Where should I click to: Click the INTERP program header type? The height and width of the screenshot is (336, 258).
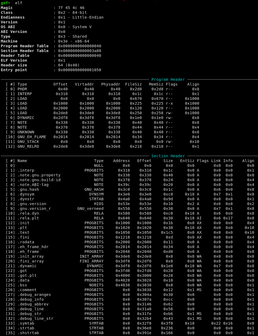(25, 94)
